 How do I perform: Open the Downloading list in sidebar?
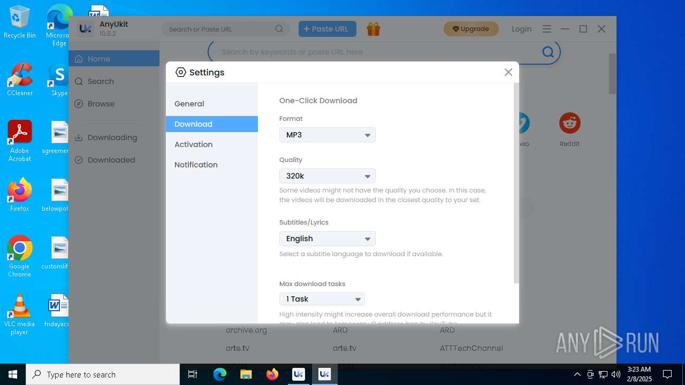(x=114, y=137)
